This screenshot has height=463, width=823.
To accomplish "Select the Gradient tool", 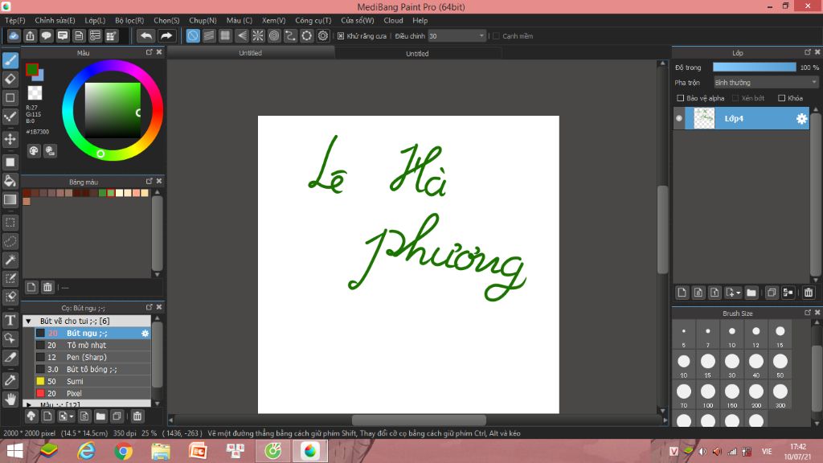I will point(10,199).
